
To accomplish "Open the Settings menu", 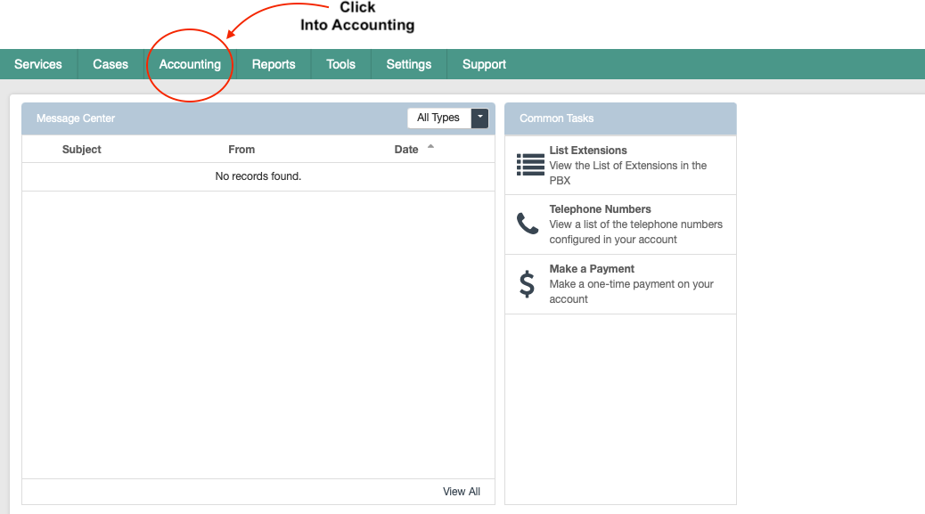I will coord(409,64).
